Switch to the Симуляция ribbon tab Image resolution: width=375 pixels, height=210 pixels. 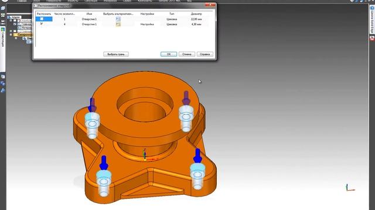pyautogui.click(x=91, y=1)
